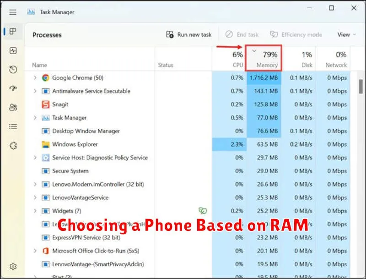Click the Desktop Window Manager icon
The image size is (366, 279).
pos(45,131)
